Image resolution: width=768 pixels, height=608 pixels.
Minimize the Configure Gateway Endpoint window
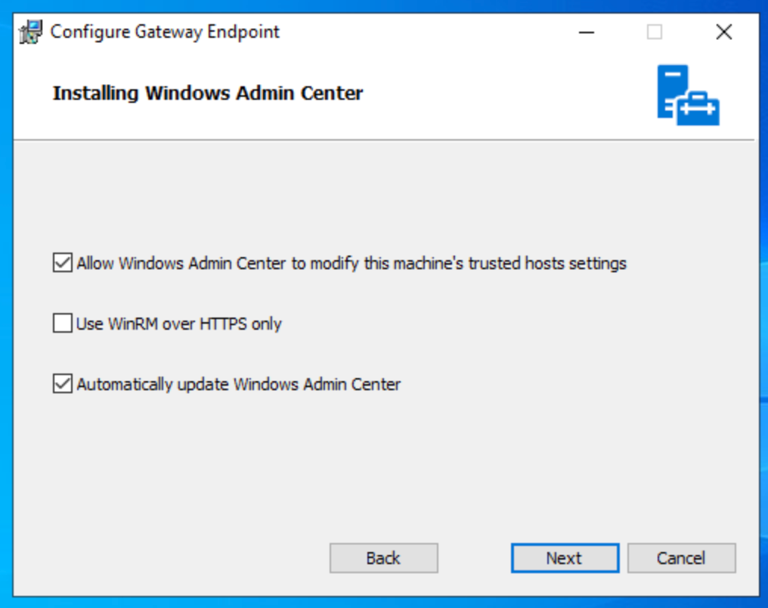click(585, 32)
